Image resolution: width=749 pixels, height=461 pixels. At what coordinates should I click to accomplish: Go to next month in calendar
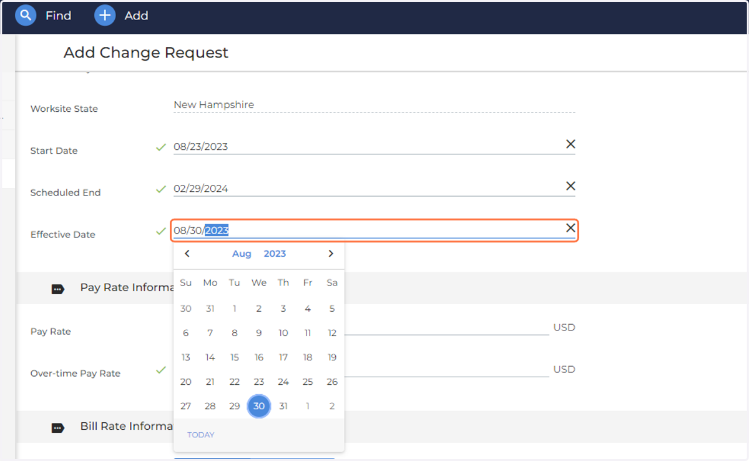331,254
